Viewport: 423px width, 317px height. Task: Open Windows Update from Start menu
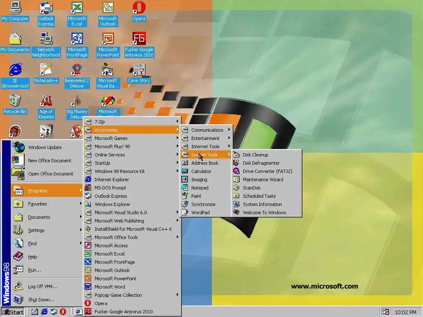click(x=47, y=147)
